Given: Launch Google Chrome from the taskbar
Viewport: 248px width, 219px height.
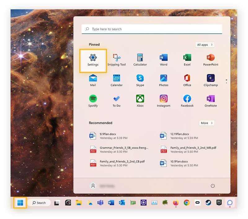Looking at the screenshot, I should click(186, 203).
